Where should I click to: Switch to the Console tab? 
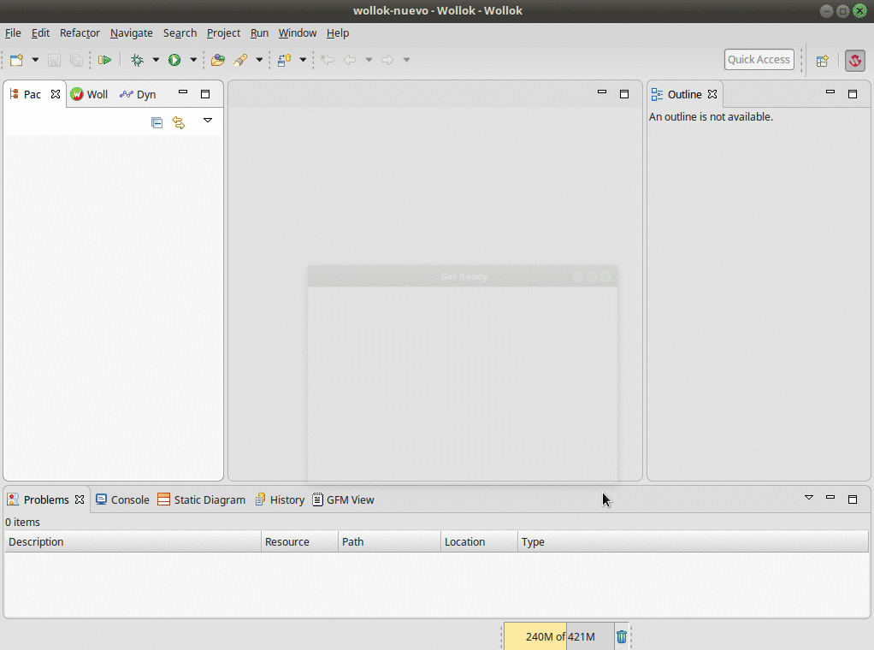[122, 500]
